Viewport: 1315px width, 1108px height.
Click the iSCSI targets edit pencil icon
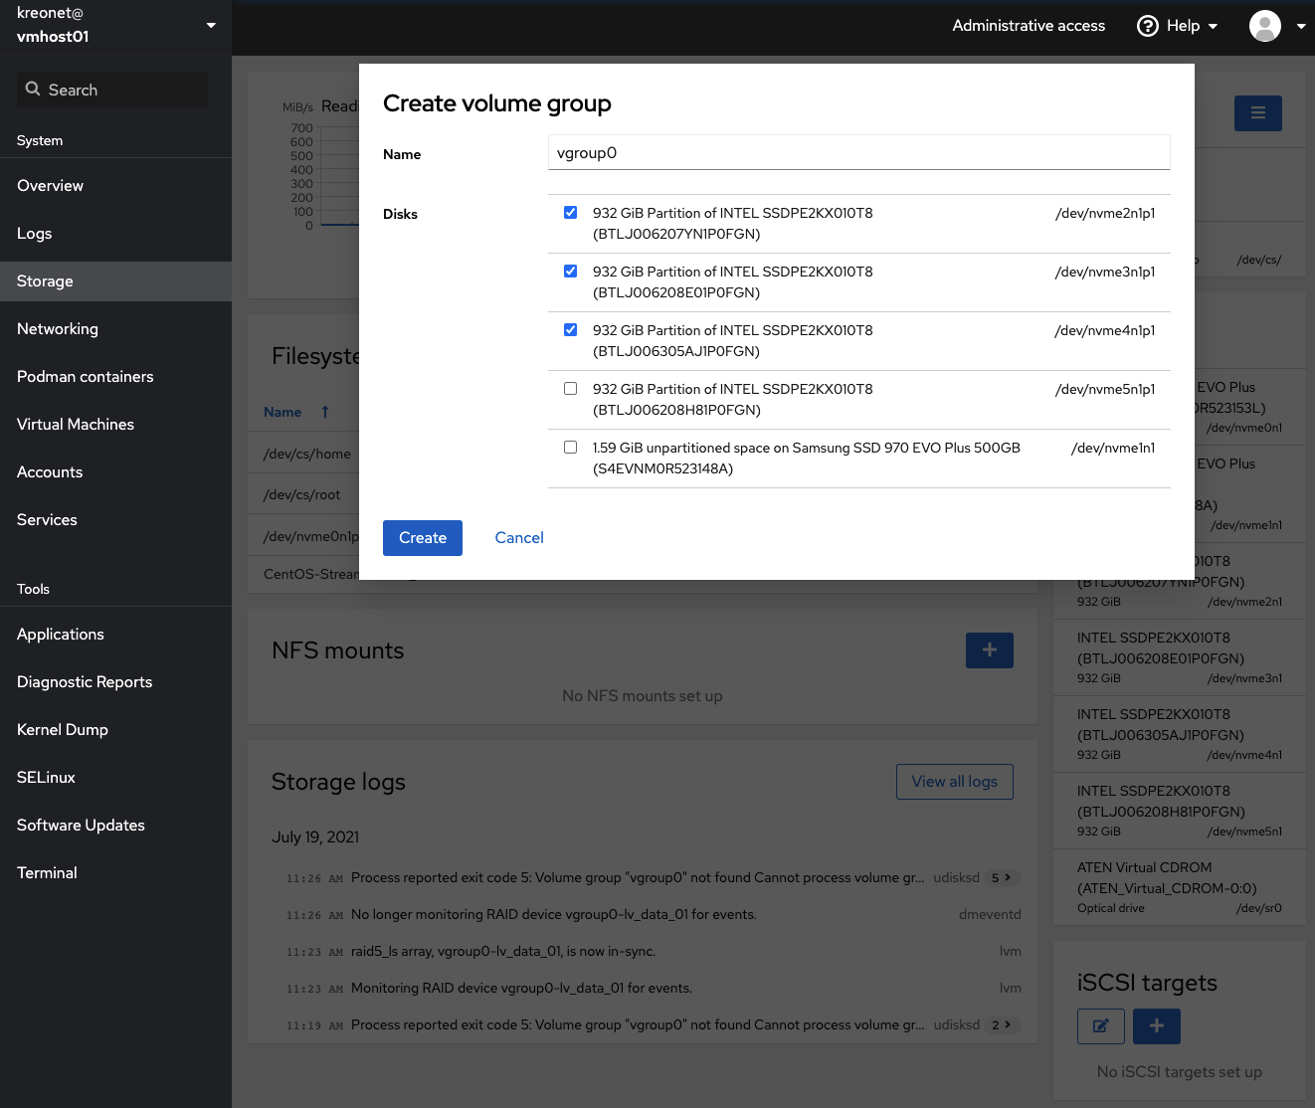coord(1100,1025)
